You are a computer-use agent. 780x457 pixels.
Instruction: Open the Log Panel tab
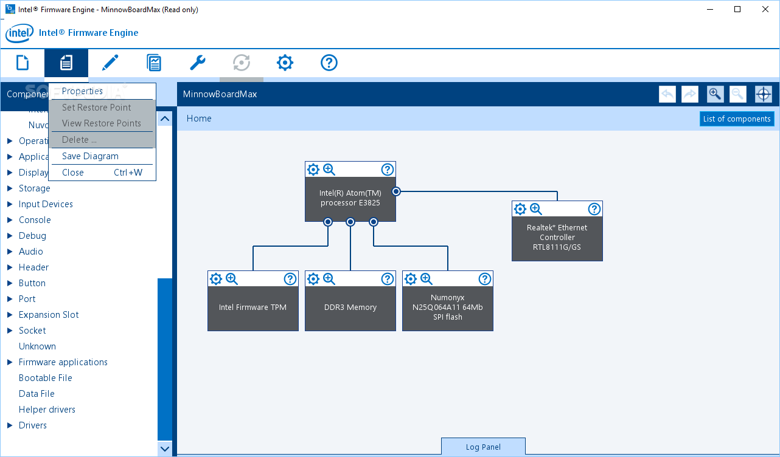(483, 447)
